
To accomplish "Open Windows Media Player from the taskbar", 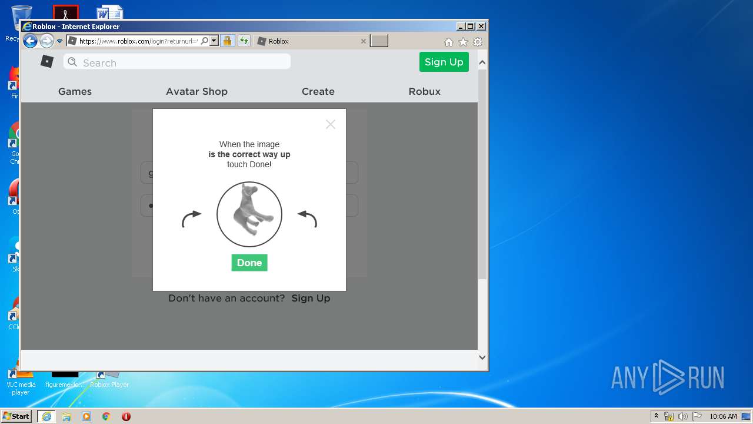I will (86, 416).
